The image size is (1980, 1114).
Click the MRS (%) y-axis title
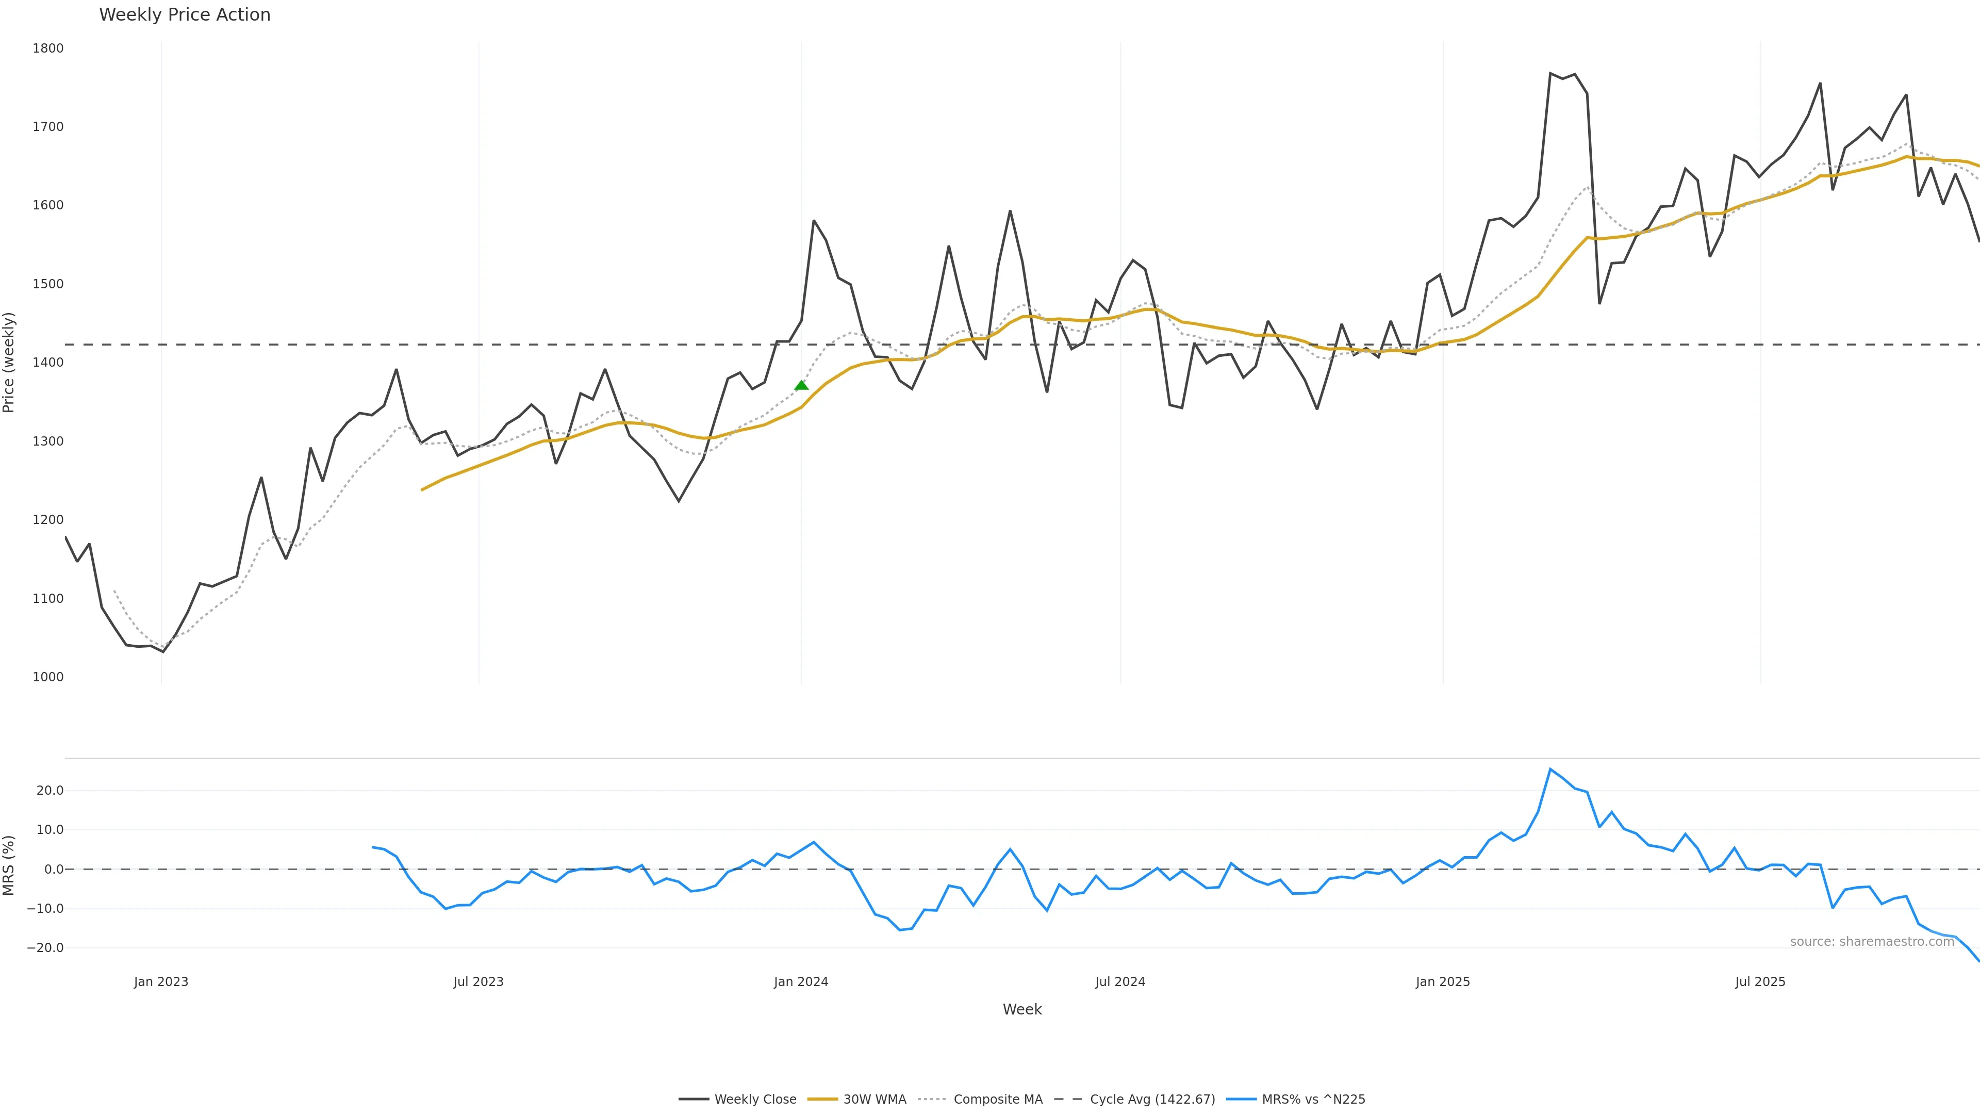coord(9,865)
